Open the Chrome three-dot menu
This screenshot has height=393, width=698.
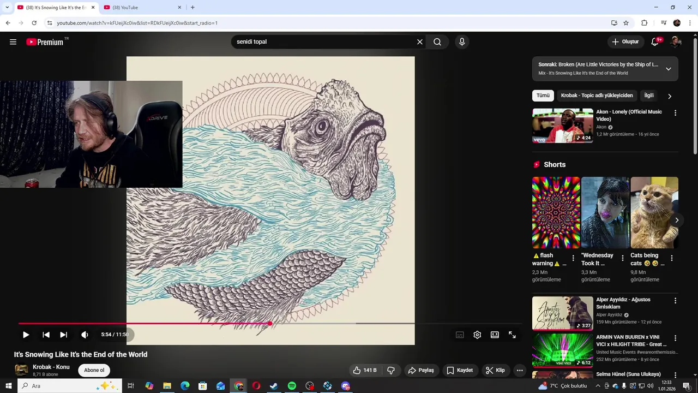pos(690,23)
